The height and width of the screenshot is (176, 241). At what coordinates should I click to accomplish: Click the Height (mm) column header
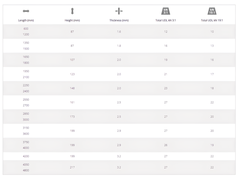click(x=72, y=20)
